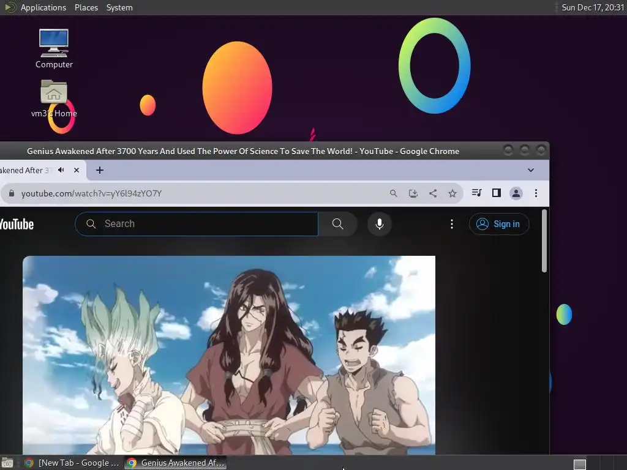Open the Applications menu
Screen dimensions: 627x470
[43, 7]
